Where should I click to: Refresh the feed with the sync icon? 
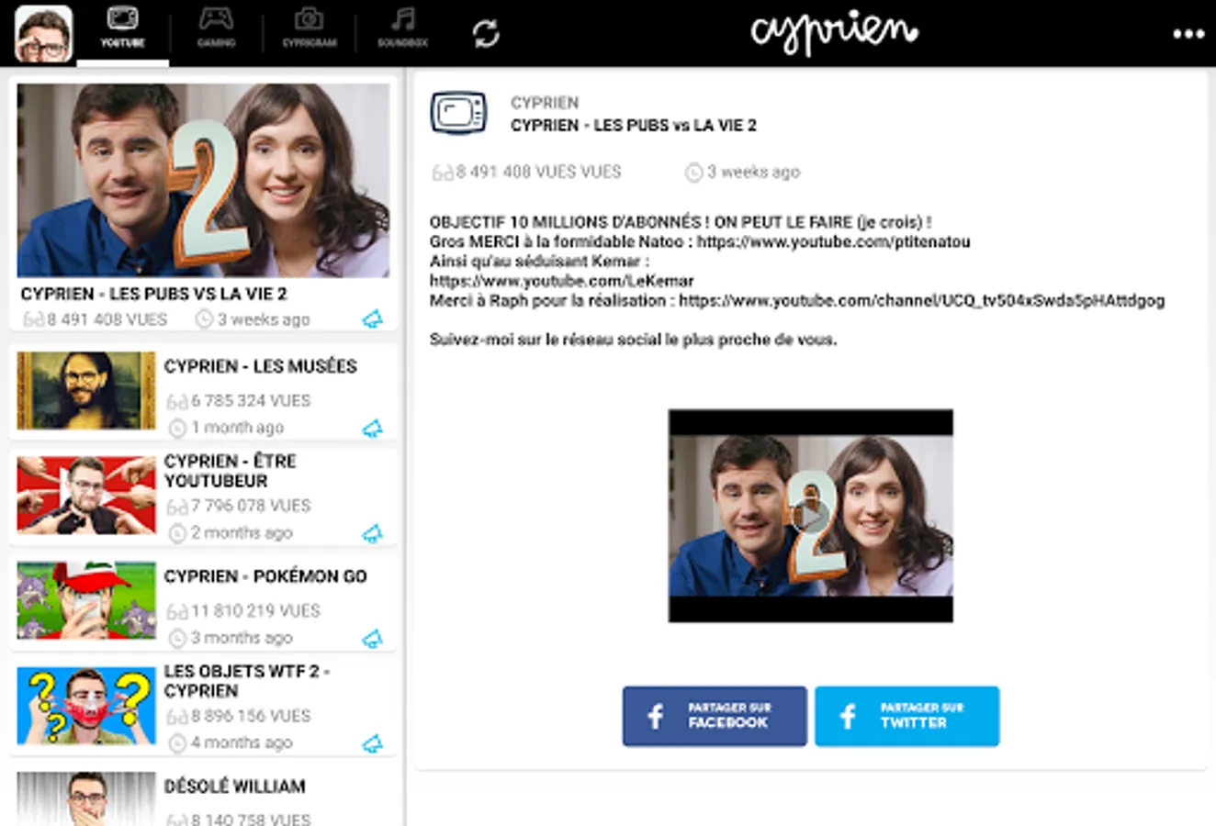486,34
